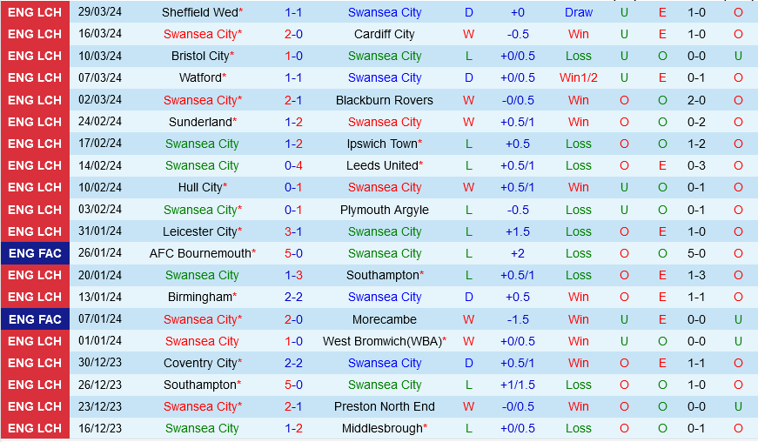This screenshot has height=442, width=758.
Task: Open Blackburn Rovers team page
Action: pos(384,100)
